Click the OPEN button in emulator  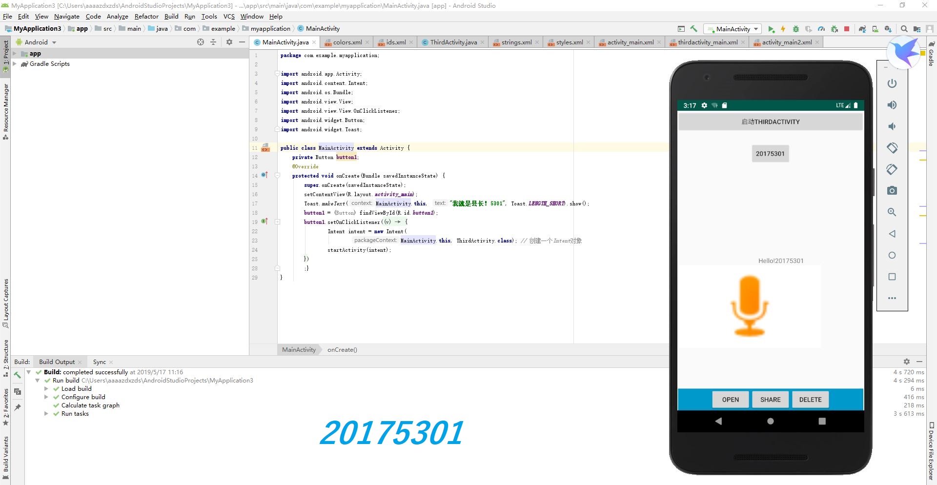[730, 400]
